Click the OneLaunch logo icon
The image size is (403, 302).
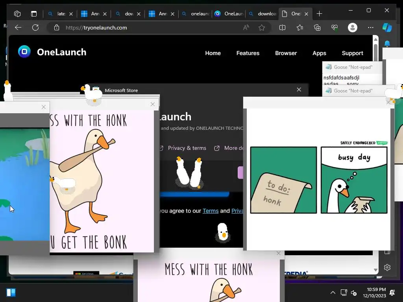(24, 52)
